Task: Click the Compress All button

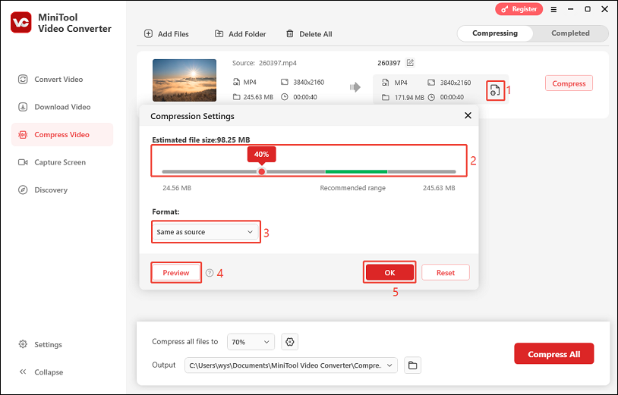Action: click(553, 354)
